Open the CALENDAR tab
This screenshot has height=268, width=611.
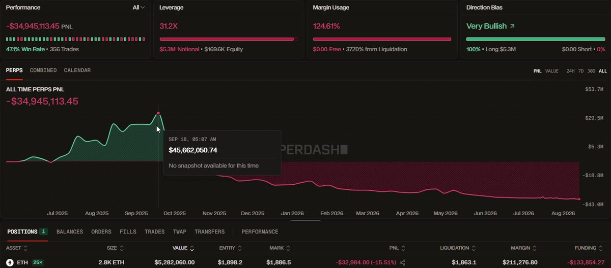coord(77,70)
